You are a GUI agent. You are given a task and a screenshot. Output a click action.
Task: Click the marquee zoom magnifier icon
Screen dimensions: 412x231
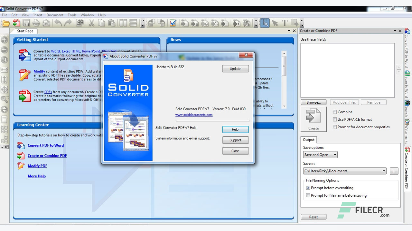(x=5, y=99)
